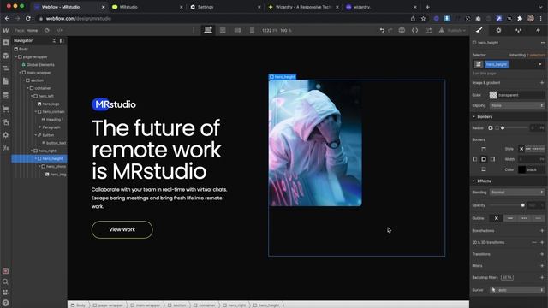Click the video tutorials icon in sidebar
This screenshot has width=548, height=308.
coord(6,293)
